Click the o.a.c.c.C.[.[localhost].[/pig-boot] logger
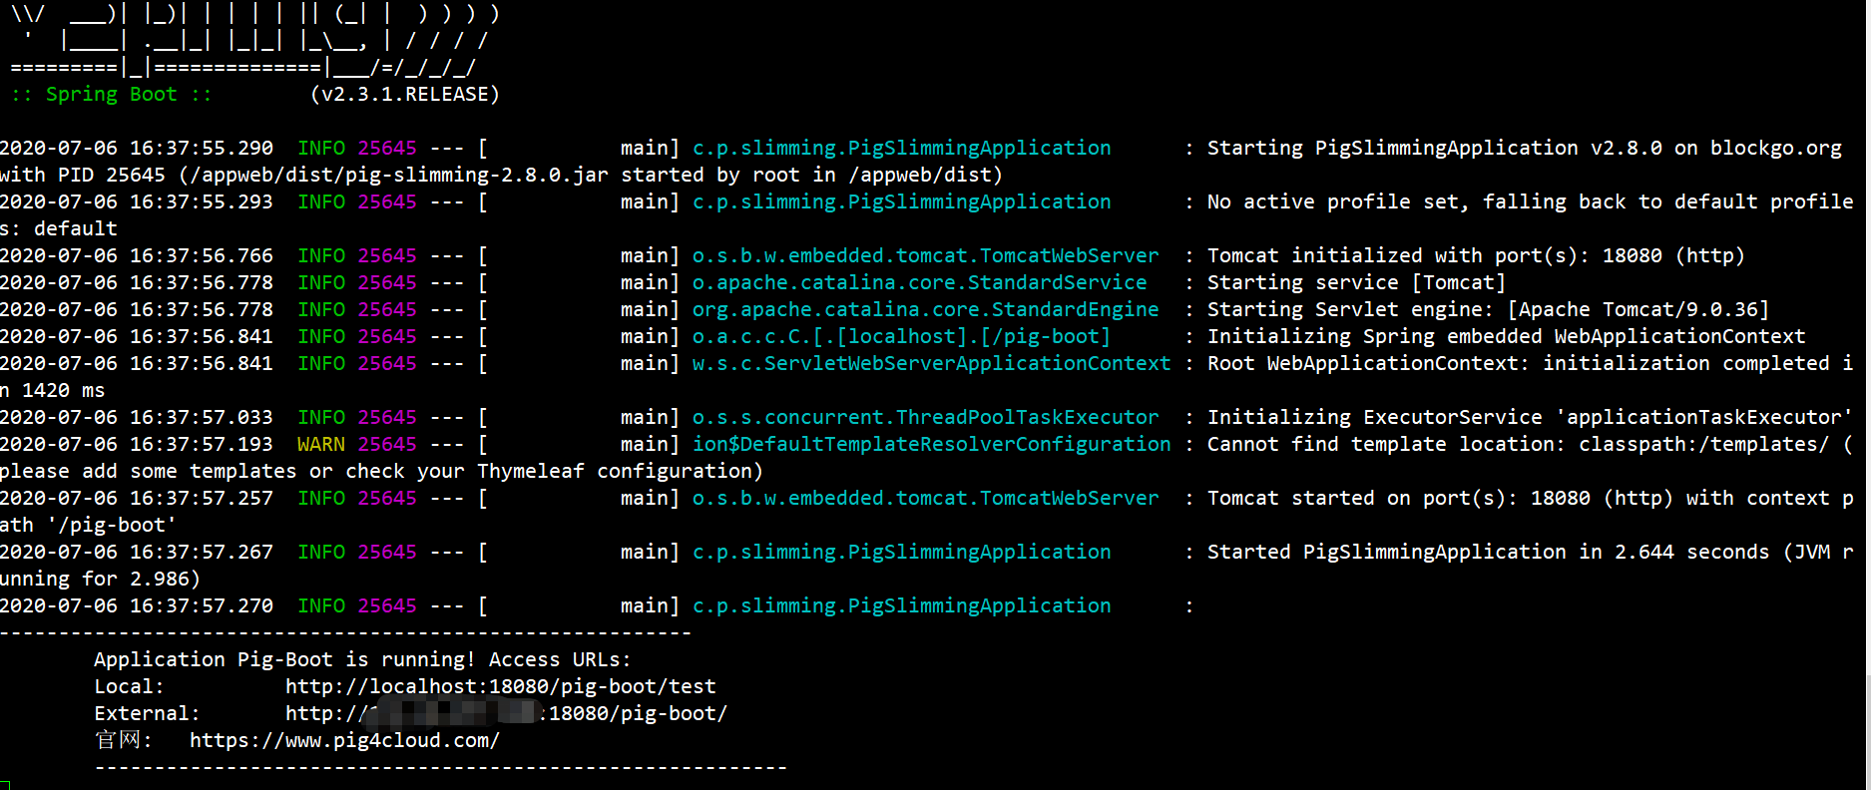 click(x=902, y=336)
